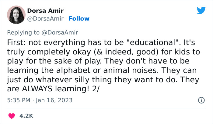
Task: Open Dorsa Amir's profile photo
Action: coord(14,15)
